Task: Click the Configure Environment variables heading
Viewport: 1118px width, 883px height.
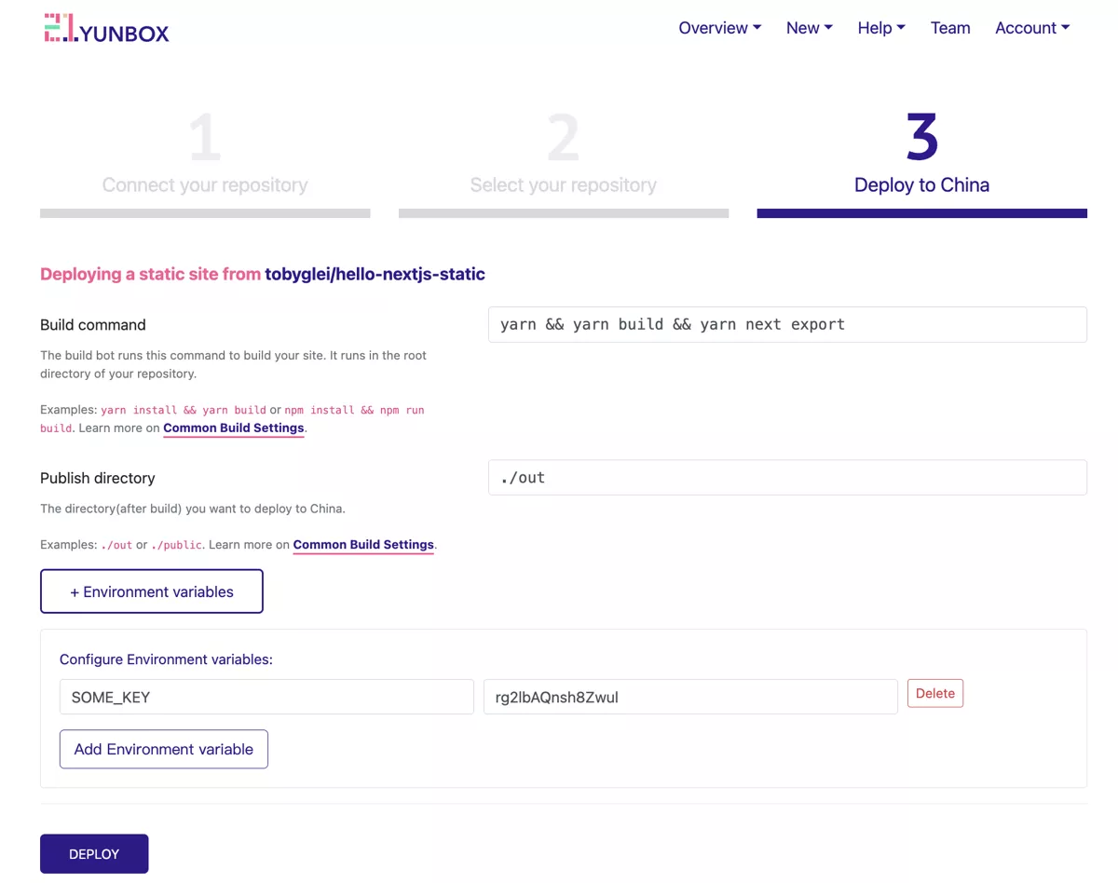Action: click(166, 659)
